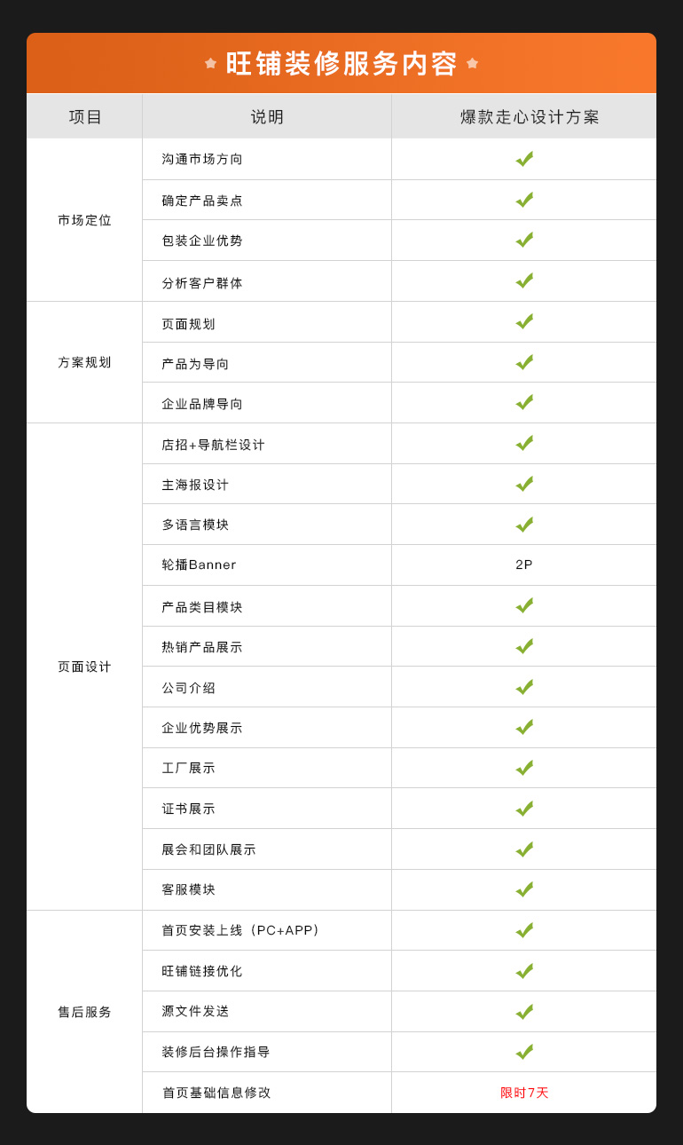The width and height of the screenshot is (683, 1145).
Task: Click the checkmark beside 多语言模块
Action: (524, 525)
